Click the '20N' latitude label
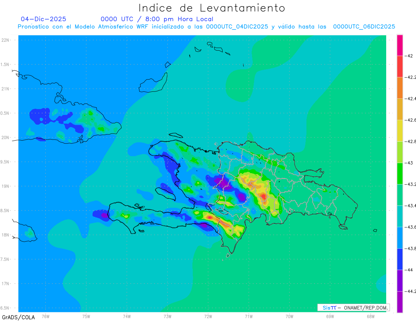 point(6,137)
